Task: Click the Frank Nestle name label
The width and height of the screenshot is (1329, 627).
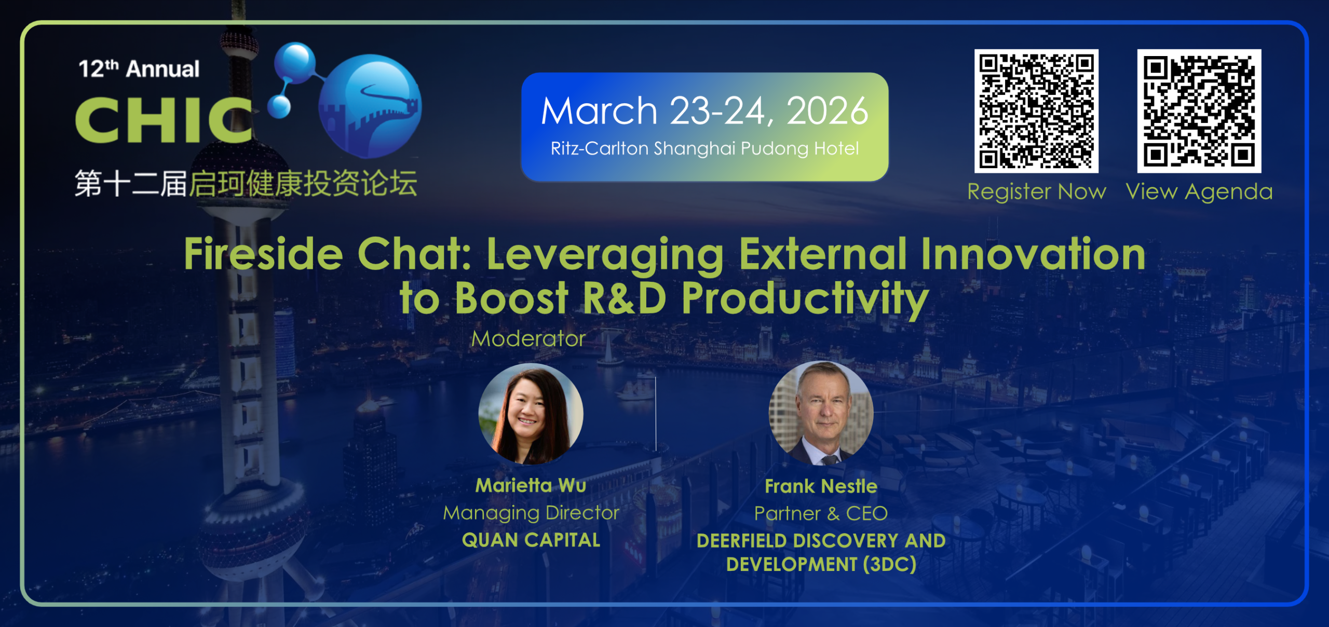Action: (821, 486)
